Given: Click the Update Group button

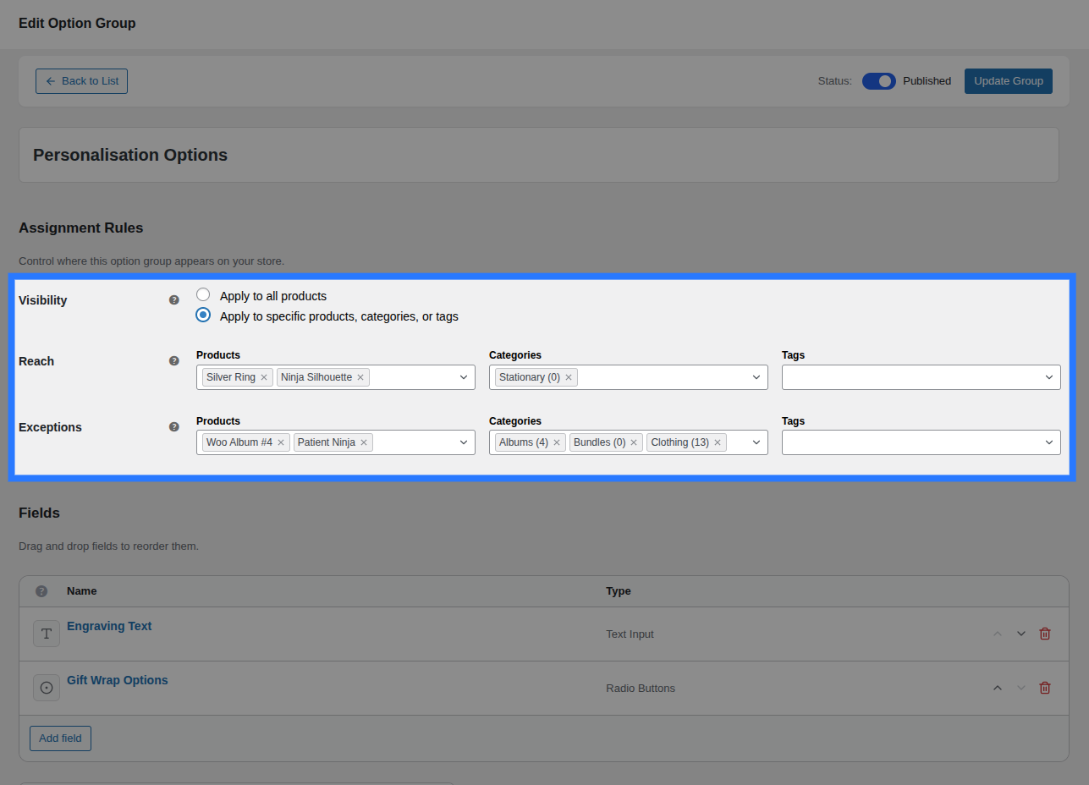Looking at the screenshot, I should 1008,81.
